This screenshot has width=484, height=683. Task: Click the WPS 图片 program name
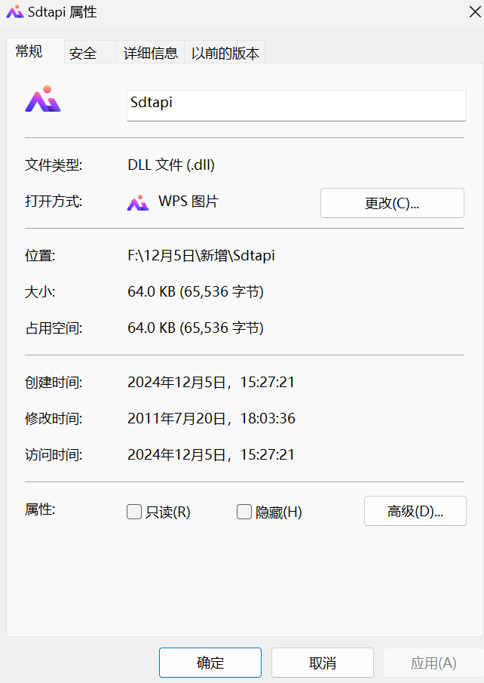[188, 202]
